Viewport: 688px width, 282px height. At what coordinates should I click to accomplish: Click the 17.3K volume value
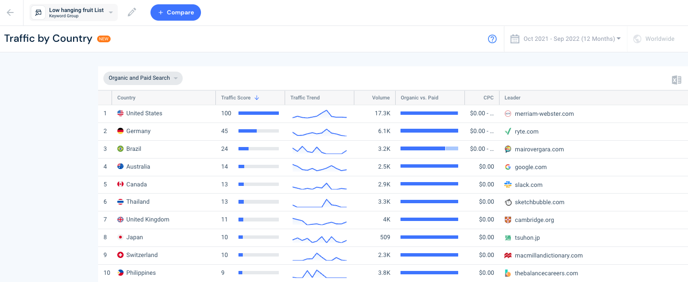pos(382,113)
